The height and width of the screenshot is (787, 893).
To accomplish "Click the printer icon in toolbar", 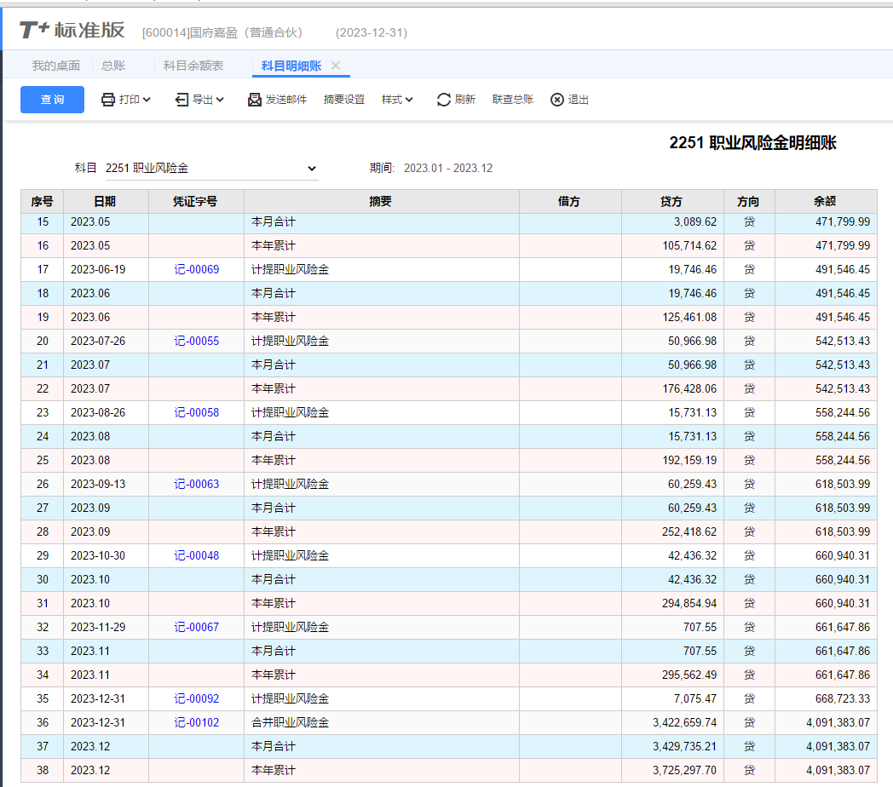I will [108, 100].
